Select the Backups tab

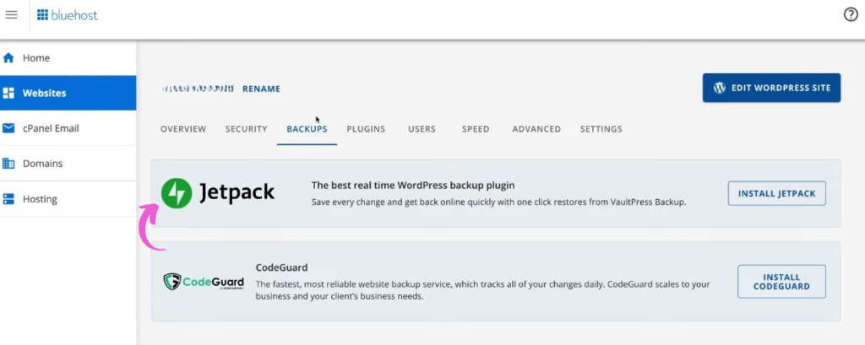point(307,129)
